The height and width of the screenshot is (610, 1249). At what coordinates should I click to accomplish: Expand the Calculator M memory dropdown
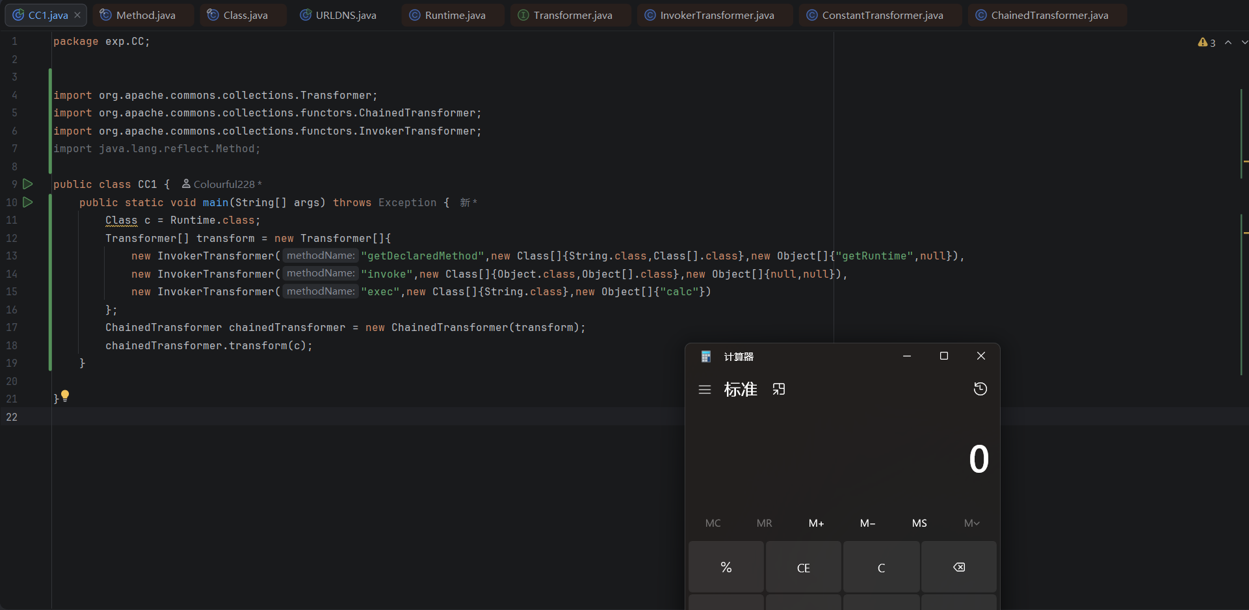(971, 523)
